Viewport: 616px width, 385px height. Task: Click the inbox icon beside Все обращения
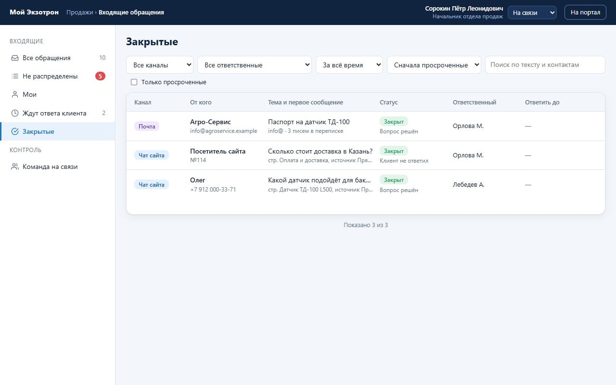tap(15, 58)
